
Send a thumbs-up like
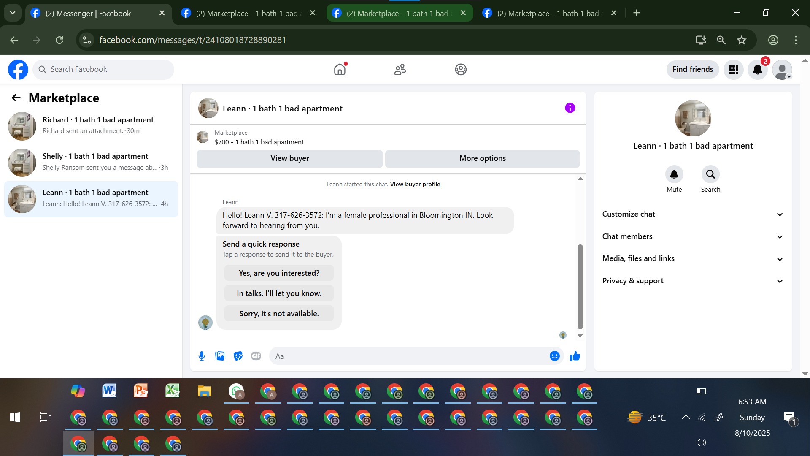click(575, 356)
